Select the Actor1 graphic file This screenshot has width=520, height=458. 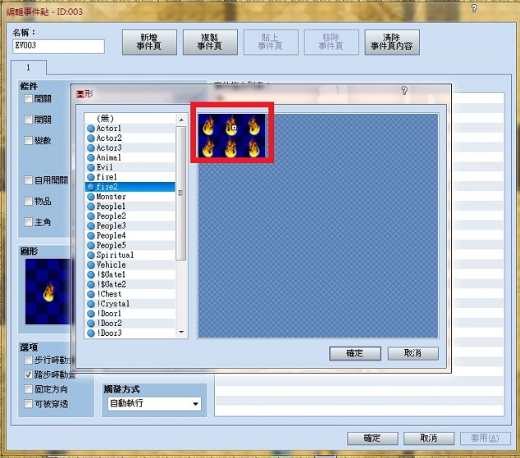pos(130,128)
